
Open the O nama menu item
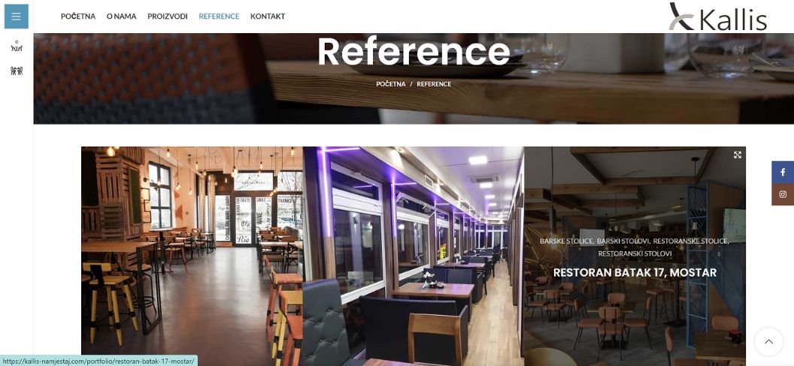click(x=122, y=17)
